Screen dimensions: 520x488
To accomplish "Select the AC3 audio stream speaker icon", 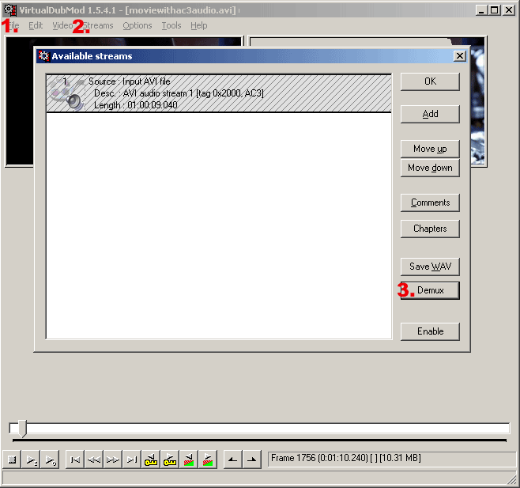I will [75, 101].
